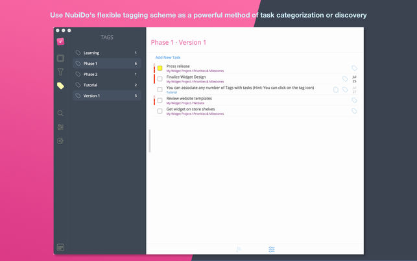Click the tag icon for Finalize Widget Design

(345, 79)
